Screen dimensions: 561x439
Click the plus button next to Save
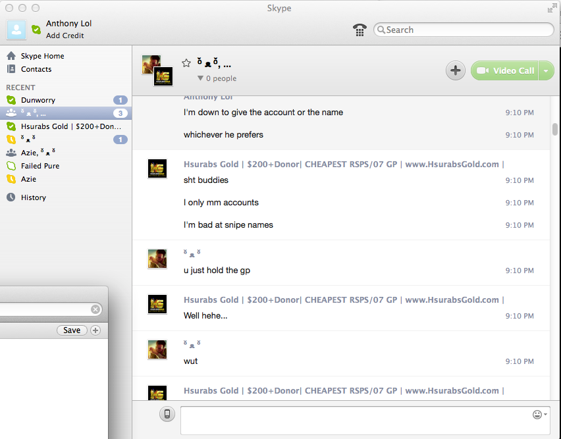[x=95, y=330]
